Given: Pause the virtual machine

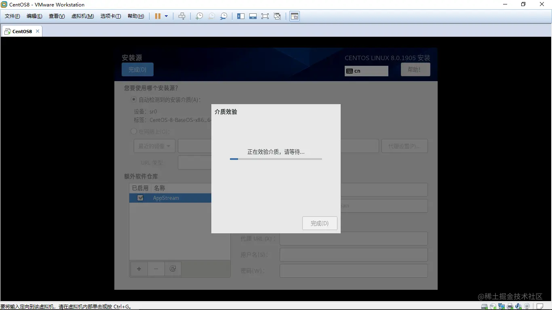Looking at the screenshot, I should click(x=158, y=16).
